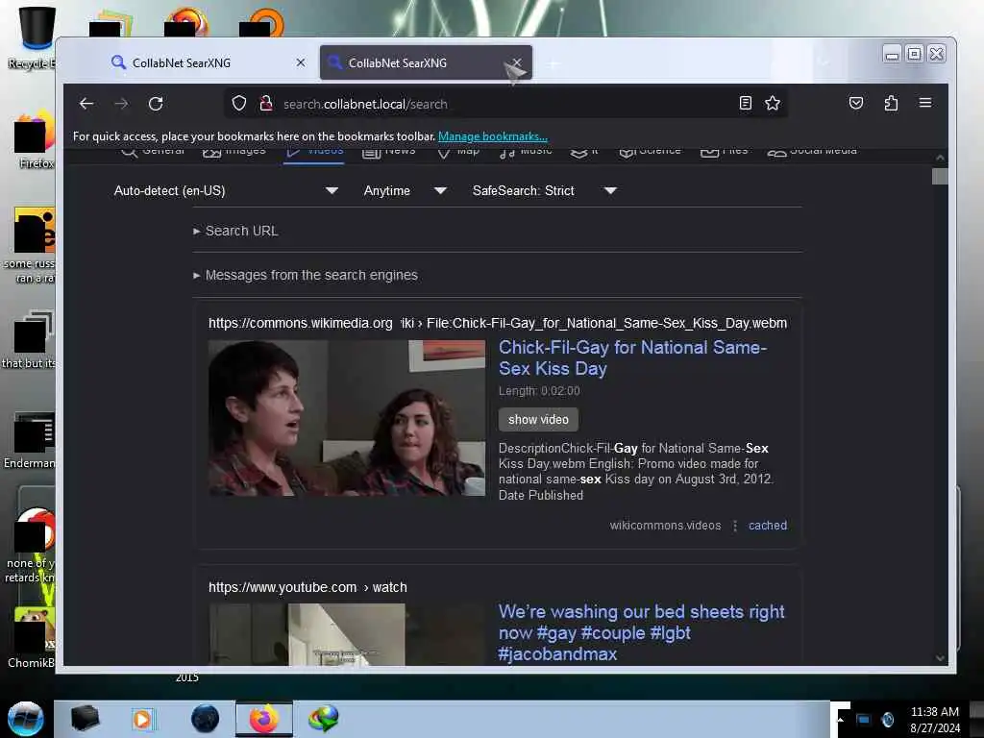Open tracking protection shield icon

(238, 103)
